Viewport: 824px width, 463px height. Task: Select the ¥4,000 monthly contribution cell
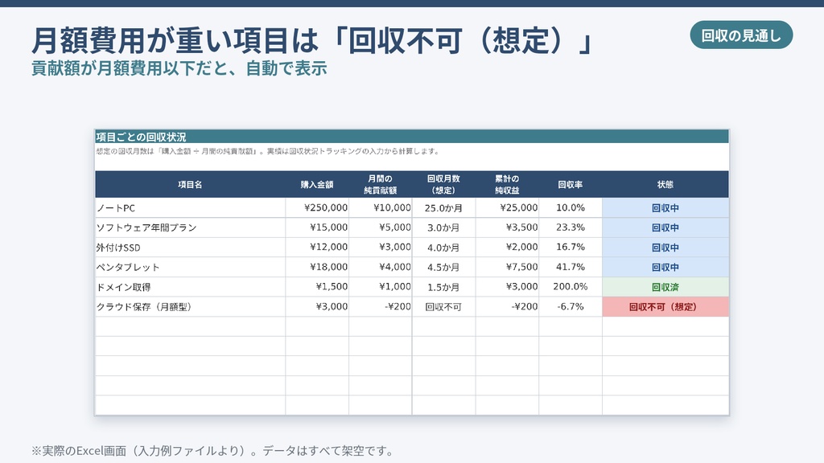(x=381, y=267)
